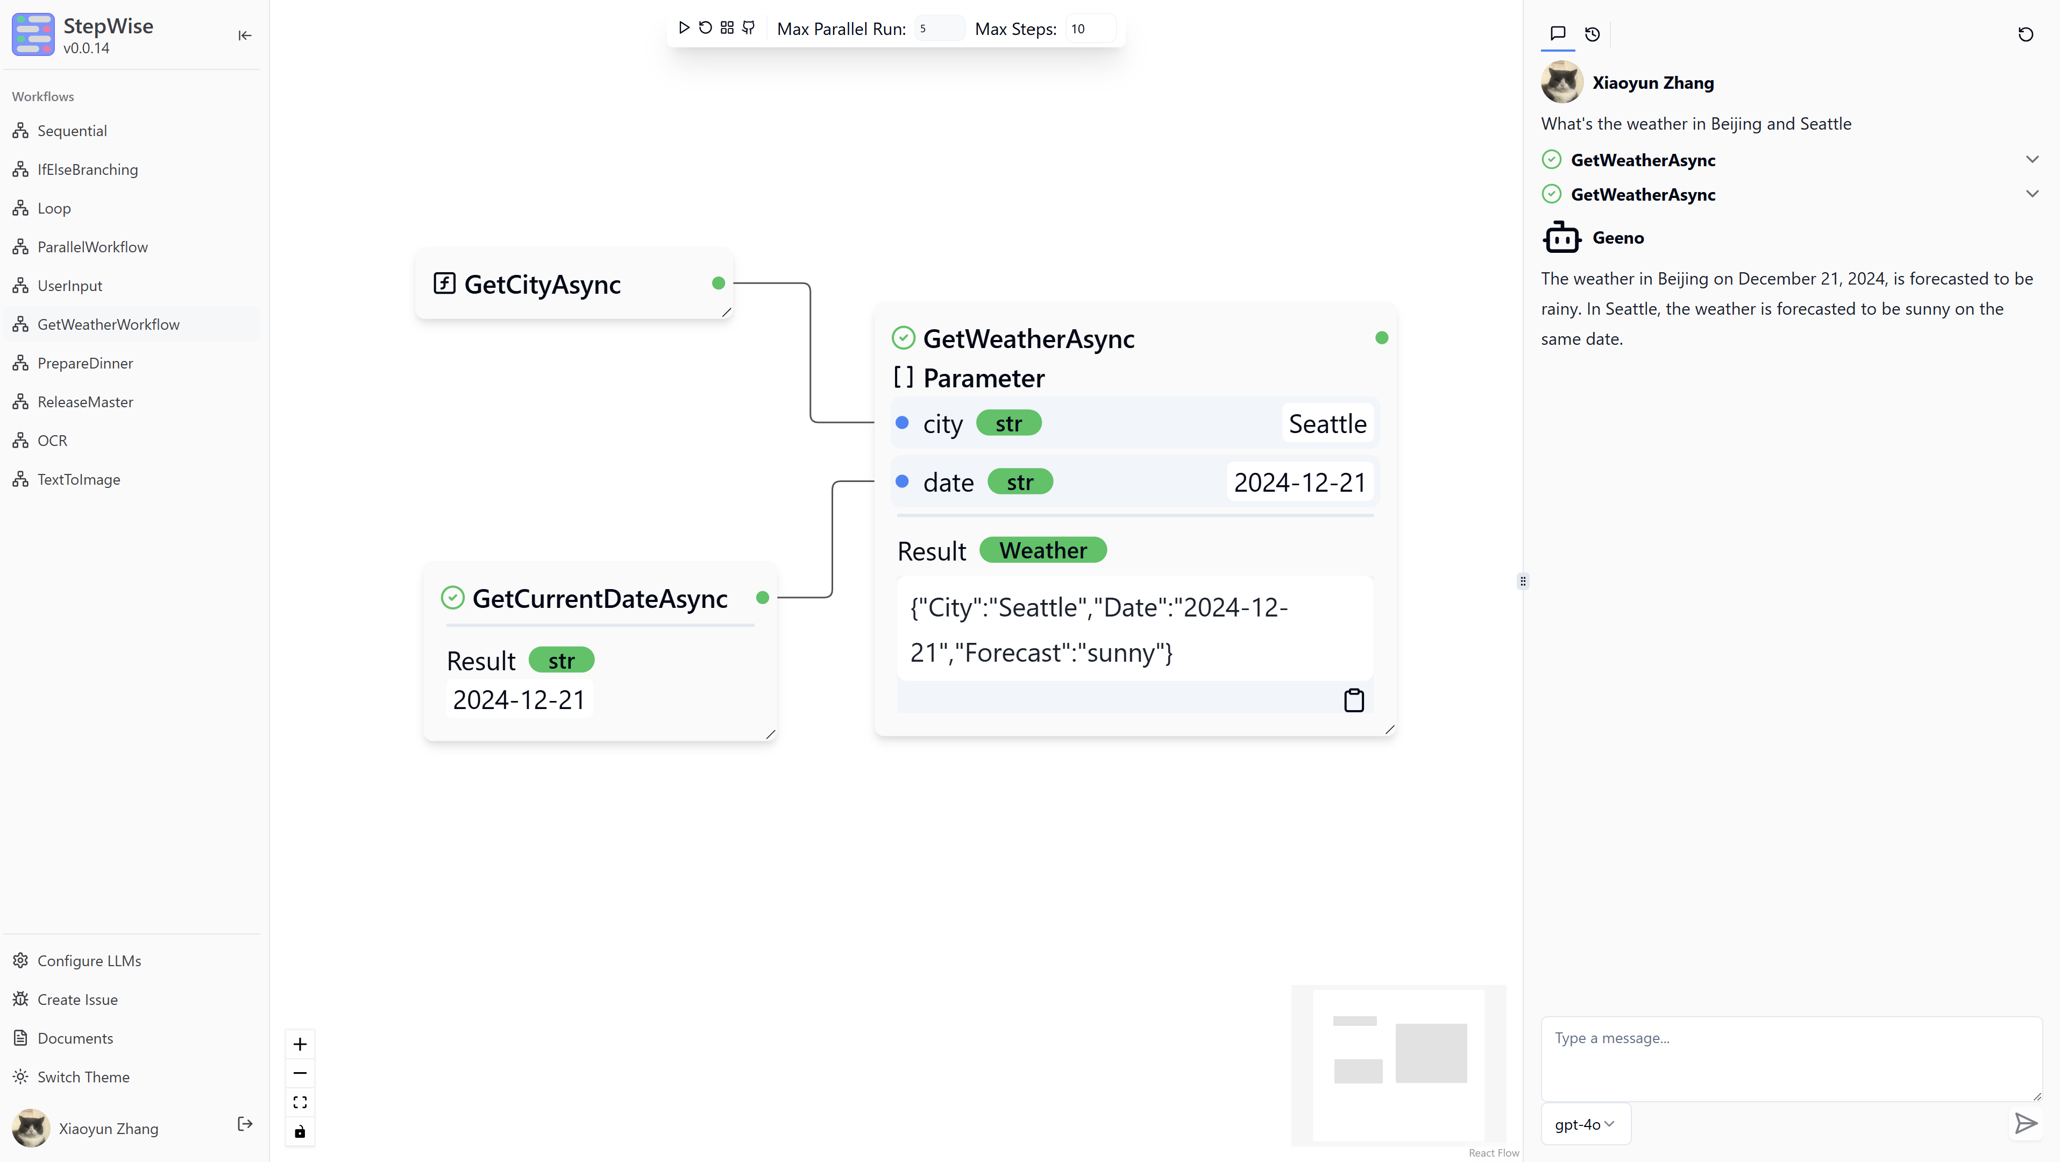Switch to the history tab in the chat panel
Screen dimensions: 2060x1162
click(1592, 33)
